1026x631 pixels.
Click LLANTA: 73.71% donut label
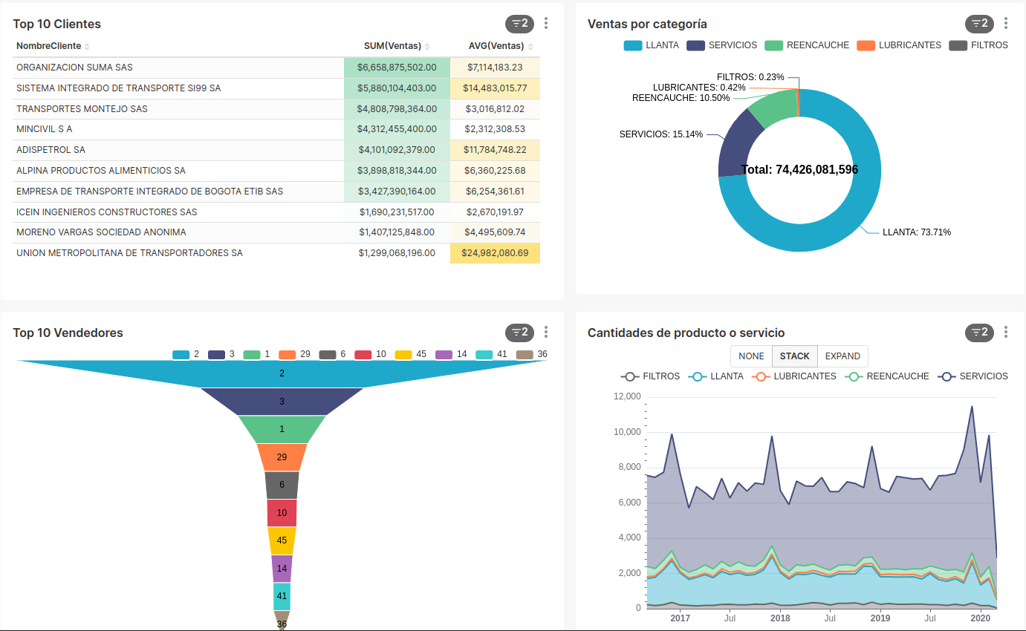click(x=917, y=232)
